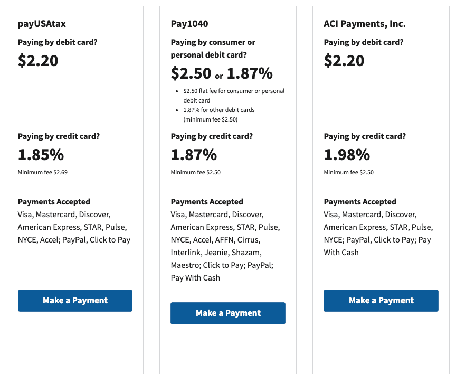Click Make a Payment for payUSAtax
The image size is (456, 382).
[75, 300]
